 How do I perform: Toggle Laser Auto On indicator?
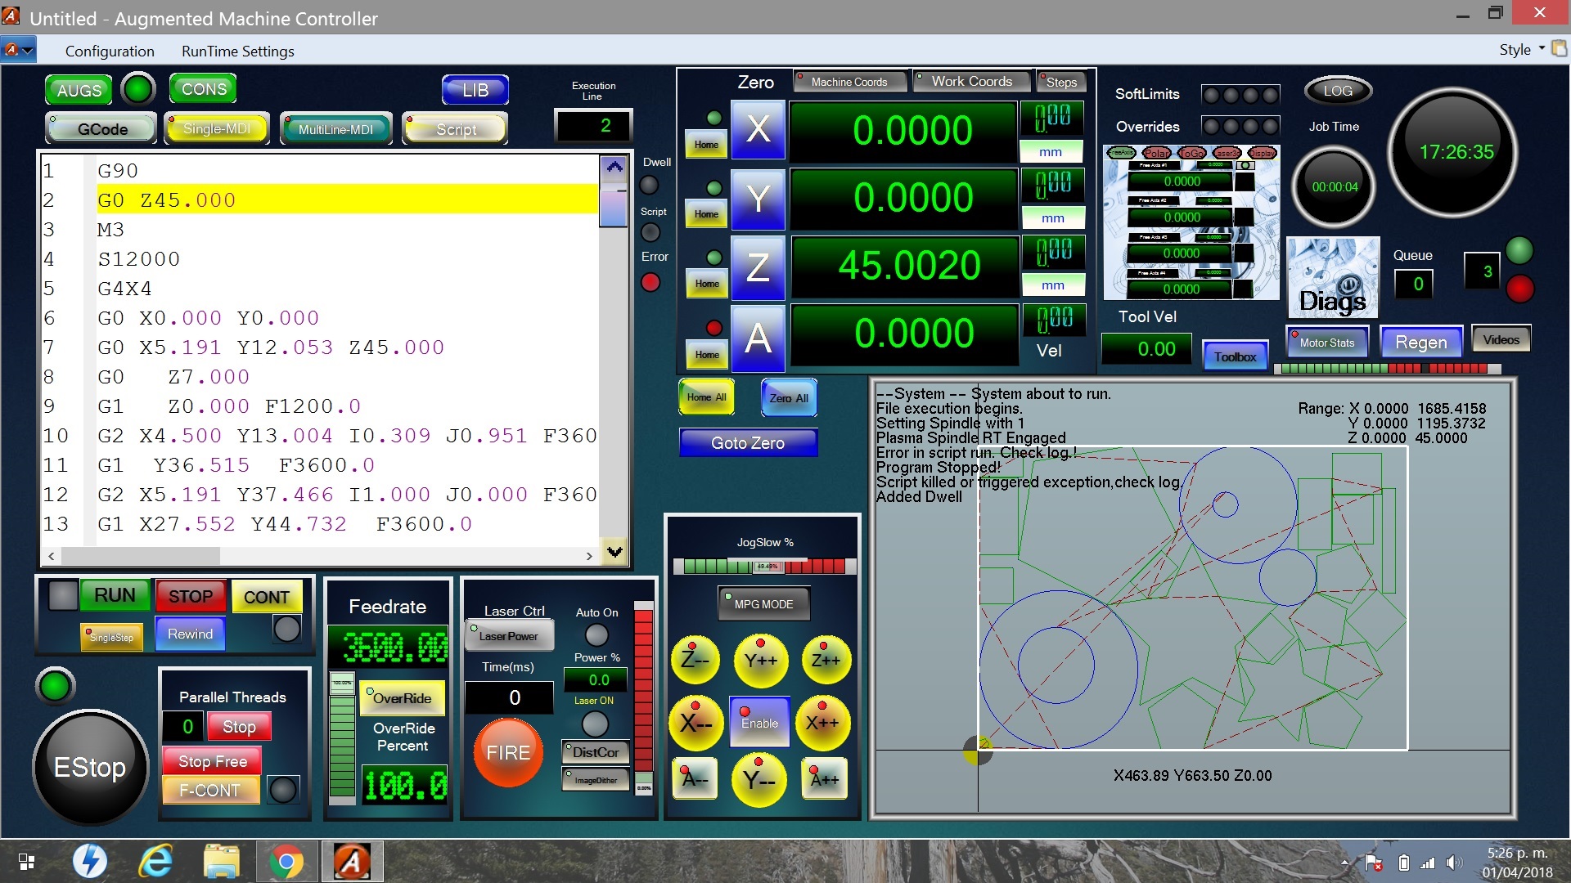[x=596, y=634]
